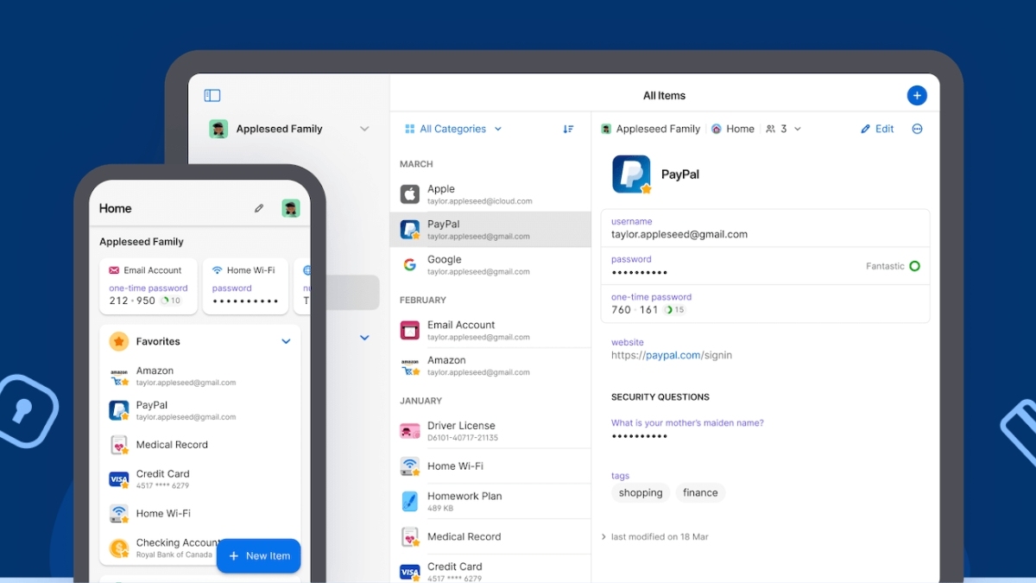The image size is (1036, 583).
Task: Select the Google item icon in the list
Action: pyautogui.click(x=409, y=264)
